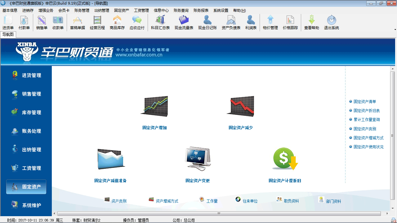Open the 进货单 toolbar icon

pos(8,23)
